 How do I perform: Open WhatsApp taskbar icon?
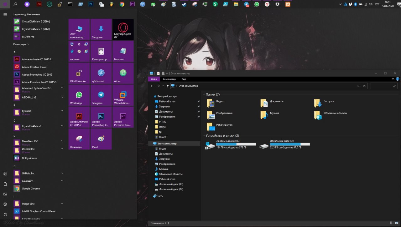point(257,4)
